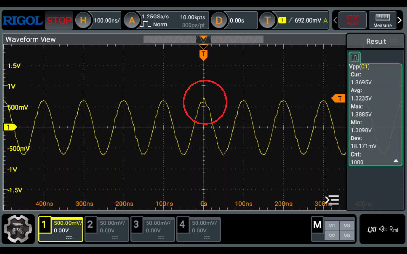Click the 100ns time axis label
The width and height of the screenshot is (407, 254).
244,204
